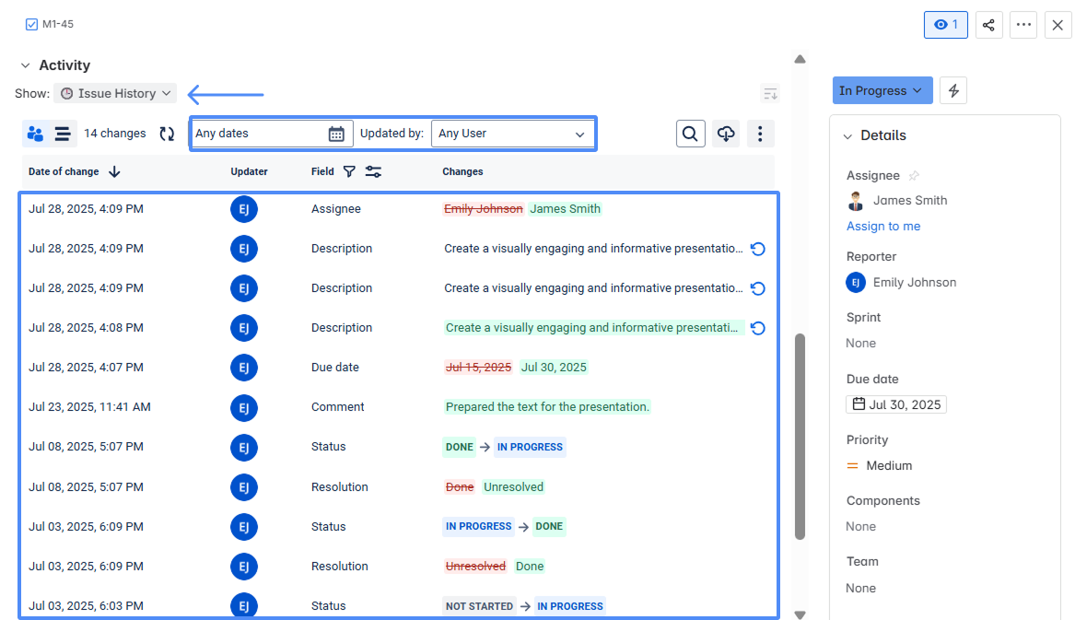Click the filter funnel beside Field header

tap(349, 171)
